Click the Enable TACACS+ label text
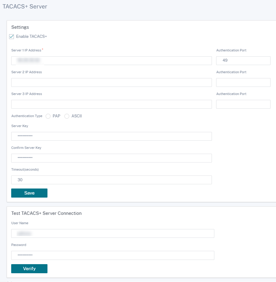Viewport: 276px width, 282px height. (x=31, y=37)
